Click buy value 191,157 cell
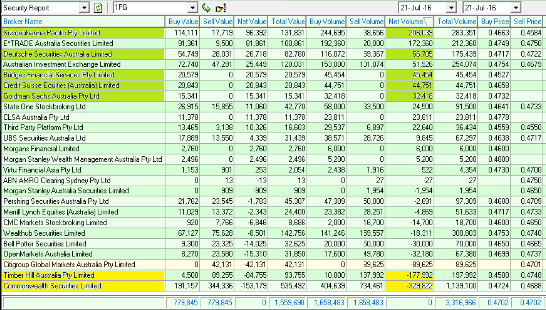546x310 pixels. [x=182, y=286]
